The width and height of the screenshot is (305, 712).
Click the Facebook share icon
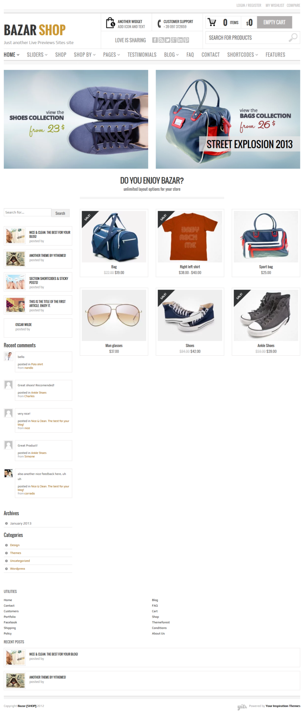(155, 40)
